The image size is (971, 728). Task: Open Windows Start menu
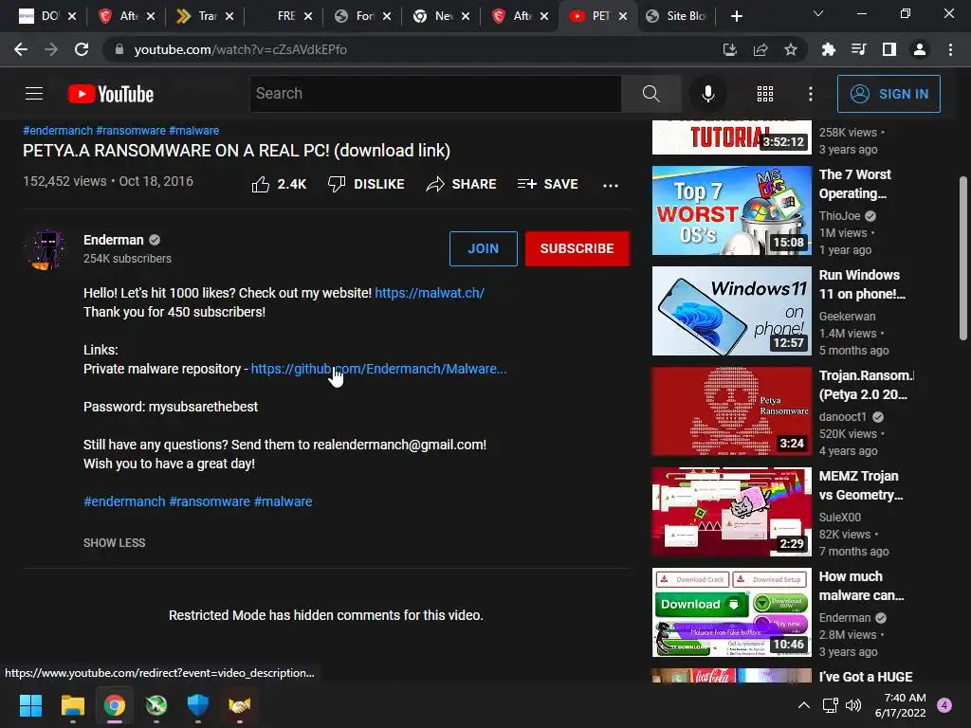(30, 705)
